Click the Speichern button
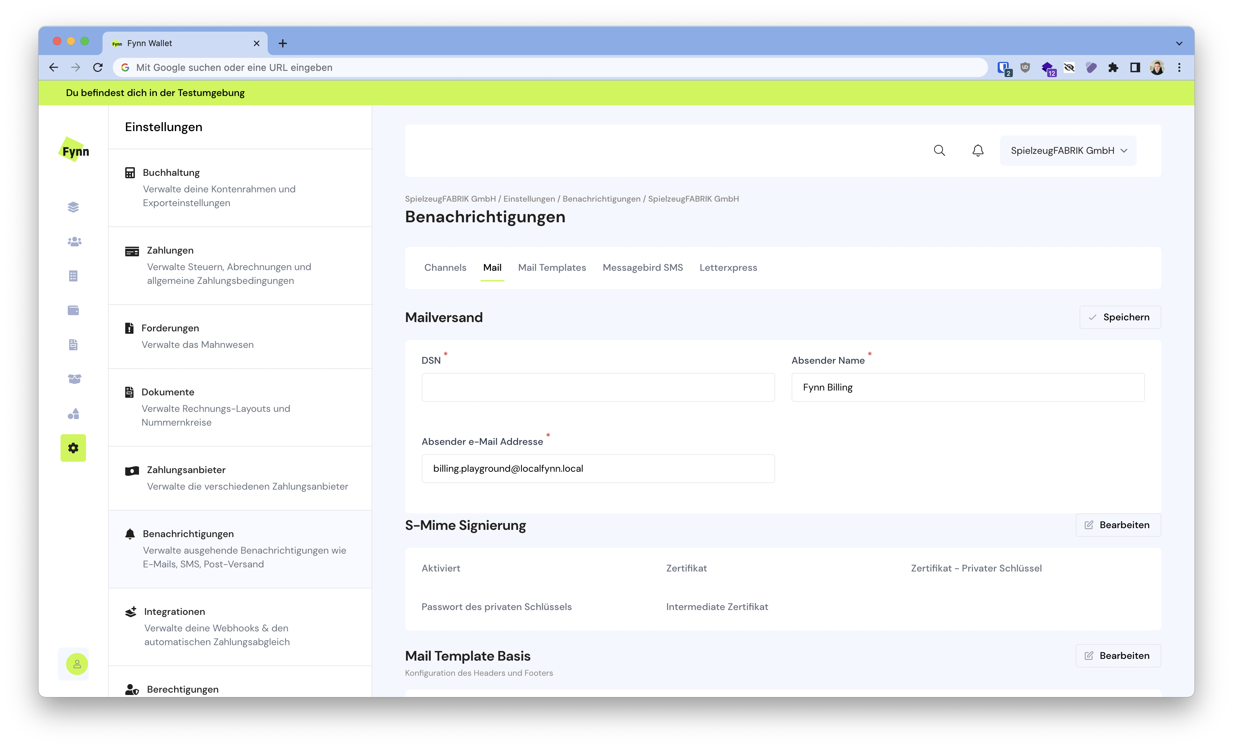This screenshot has width=1233, height=748. 1120,317
